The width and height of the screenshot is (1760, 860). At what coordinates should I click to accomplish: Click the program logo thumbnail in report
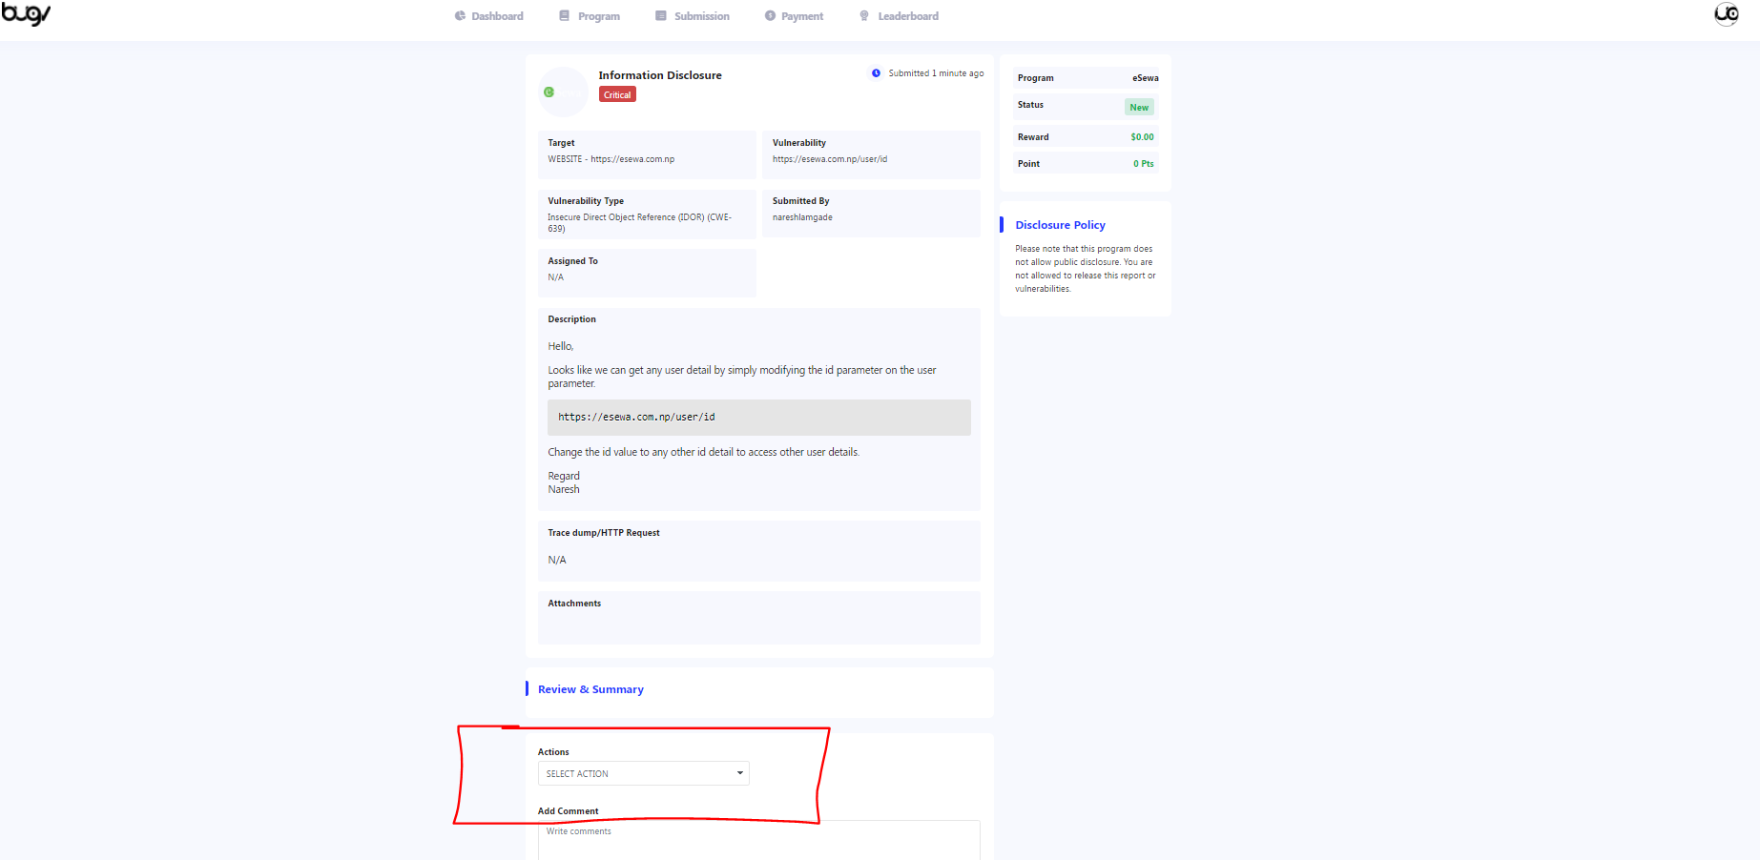coord(563,92)
